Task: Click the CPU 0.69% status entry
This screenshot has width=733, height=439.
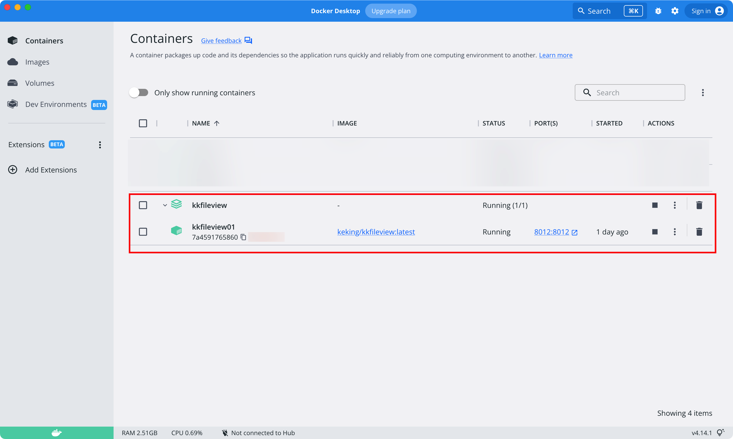Action: coord(187,433)
